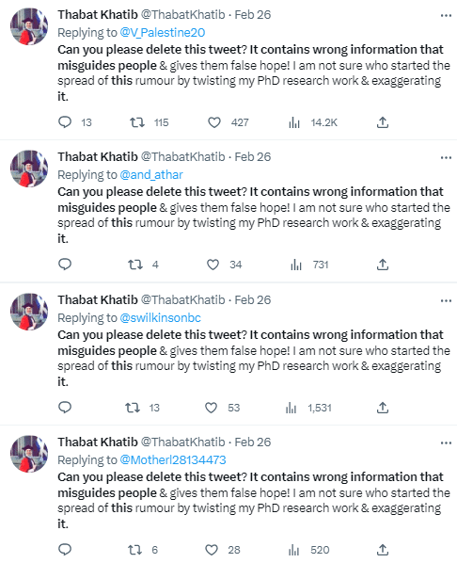Like the tweet with 427 likes
This screenshot has height=563, width=457.
[214, 122]
